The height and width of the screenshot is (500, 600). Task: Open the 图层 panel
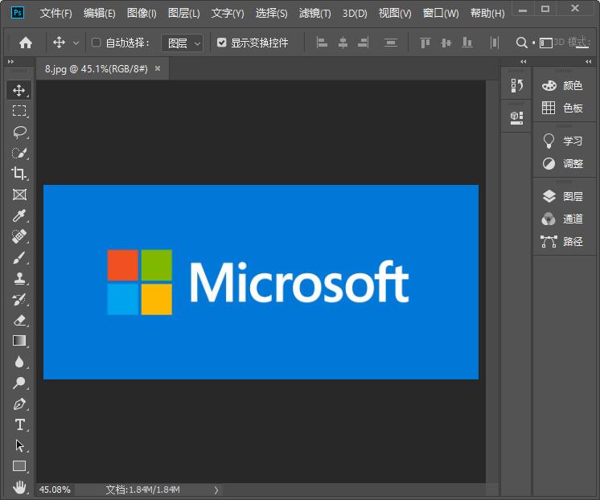point(563,196)
